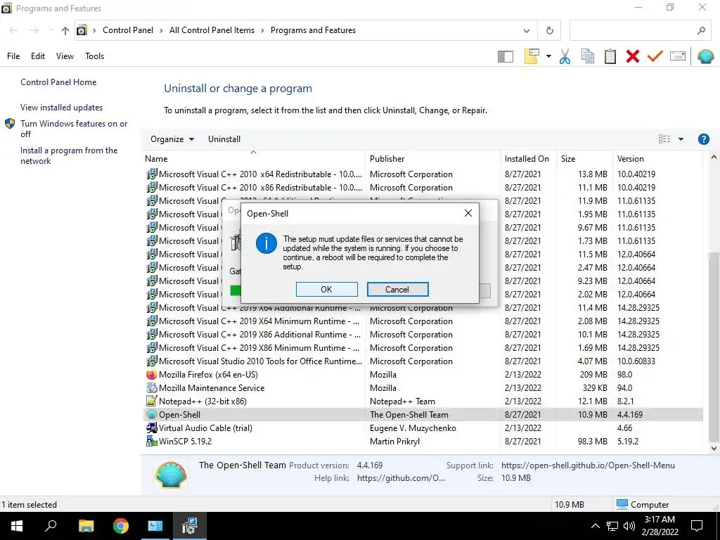Select Mozilla Maintenance Service row
Viewport: 720px width, 540px height.
point(423,388)
